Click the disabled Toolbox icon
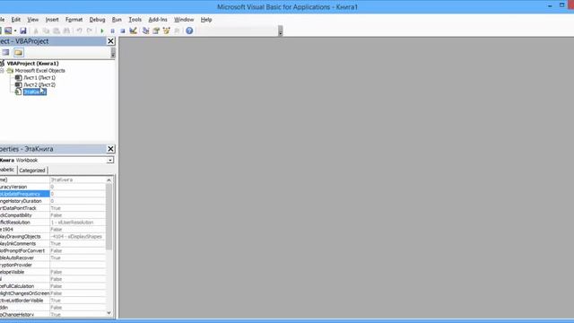This screenshot has height=323, width=574. tap(177, 31)
